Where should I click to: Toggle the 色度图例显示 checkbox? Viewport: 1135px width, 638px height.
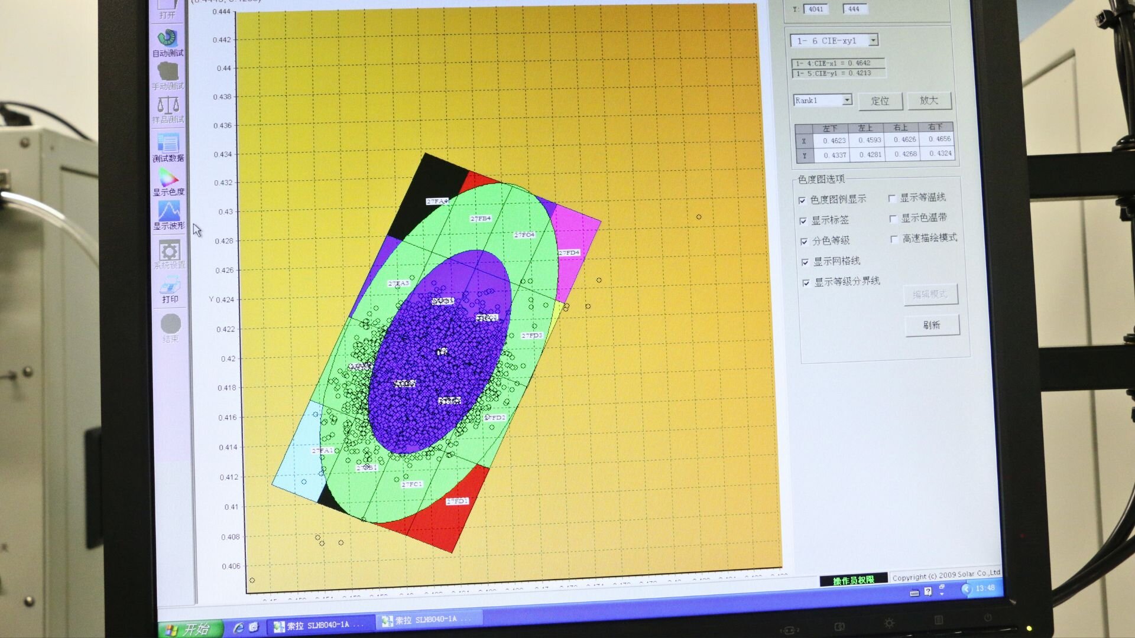pyautogui.click(x=802, y=201)
